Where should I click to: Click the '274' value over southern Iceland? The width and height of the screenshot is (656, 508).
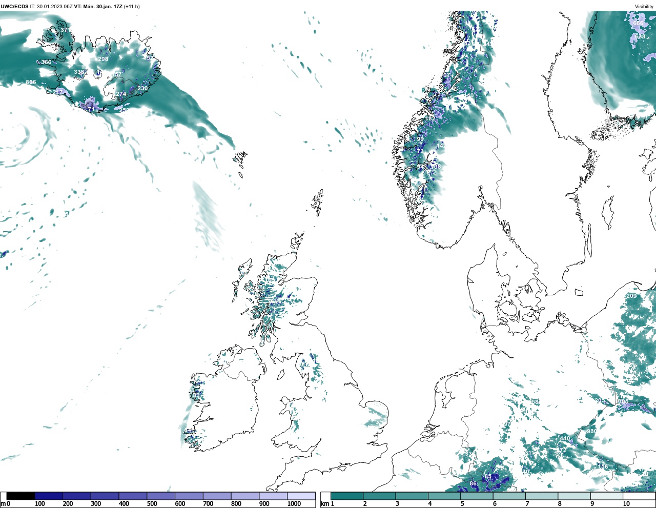point(121,94)
